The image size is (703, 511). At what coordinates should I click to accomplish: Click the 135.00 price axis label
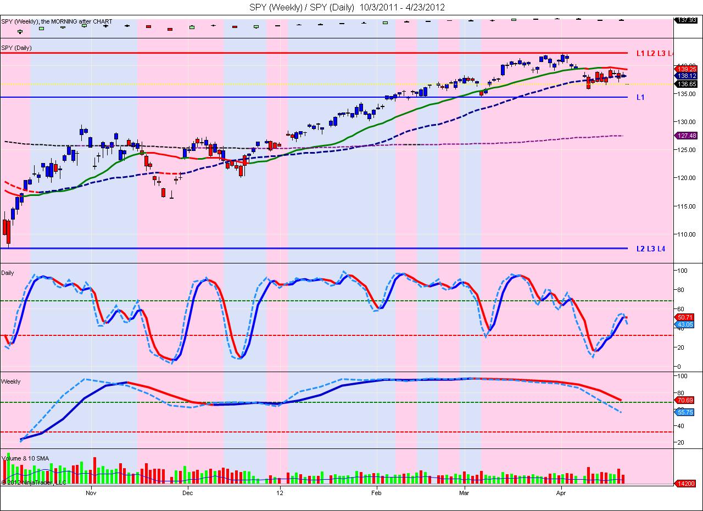pyautogui.click(x=685, y=94)
